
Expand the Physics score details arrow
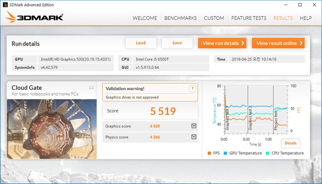coord(194,137)
